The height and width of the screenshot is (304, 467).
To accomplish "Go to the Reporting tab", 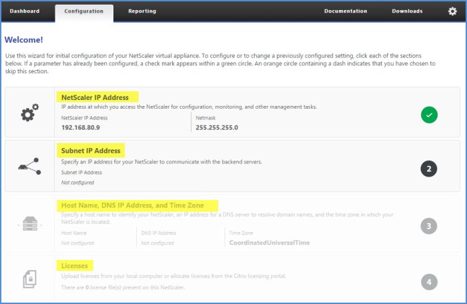I will click(142, 11).
